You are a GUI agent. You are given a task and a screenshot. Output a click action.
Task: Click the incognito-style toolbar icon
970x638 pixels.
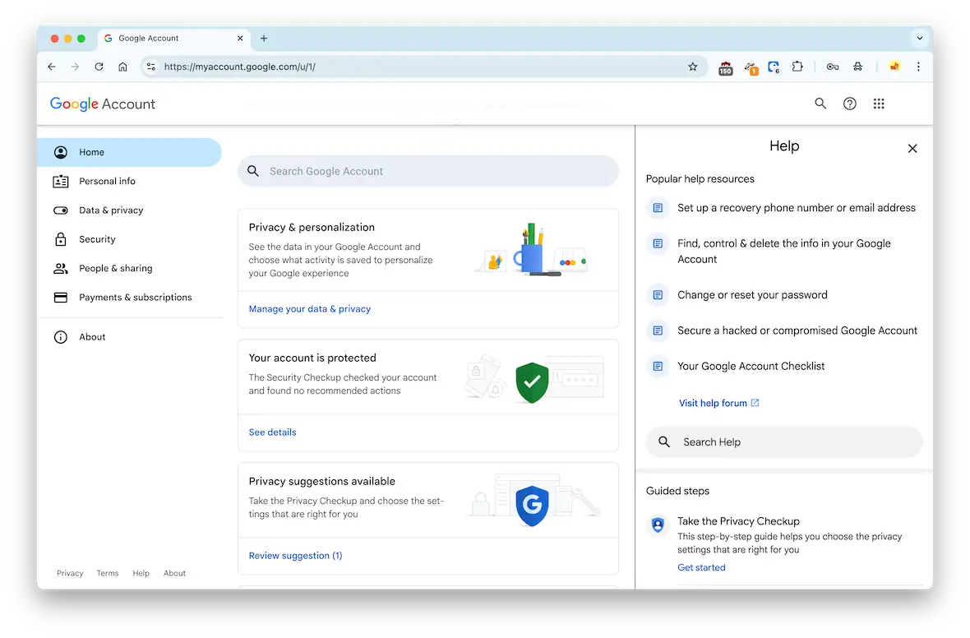tap(857, 67)
